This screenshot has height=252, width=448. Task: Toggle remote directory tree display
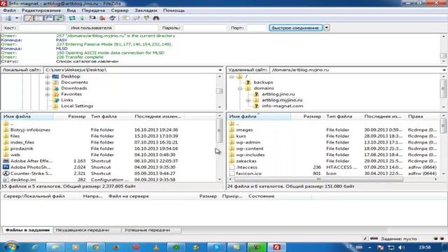[49, 18]
